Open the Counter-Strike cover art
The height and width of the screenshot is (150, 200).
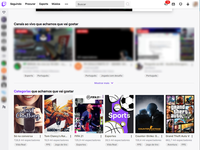point(150,114)
